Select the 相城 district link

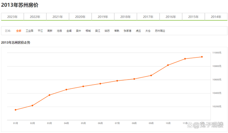[88, 31]
